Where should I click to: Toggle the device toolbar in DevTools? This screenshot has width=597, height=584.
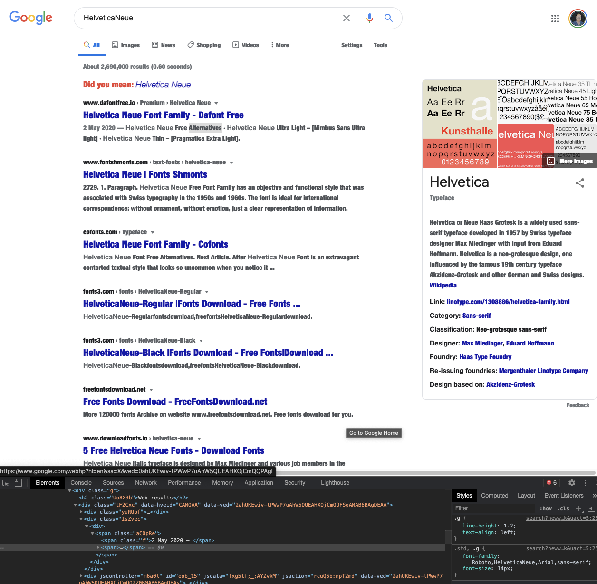[x=18, y=483]
